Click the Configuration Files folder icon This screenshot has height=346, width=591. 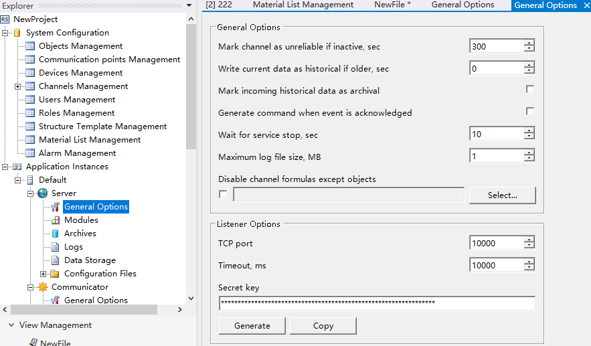pos(56,274)
